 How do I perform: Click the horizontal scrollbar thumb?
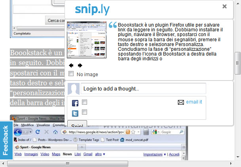(68, 163)
